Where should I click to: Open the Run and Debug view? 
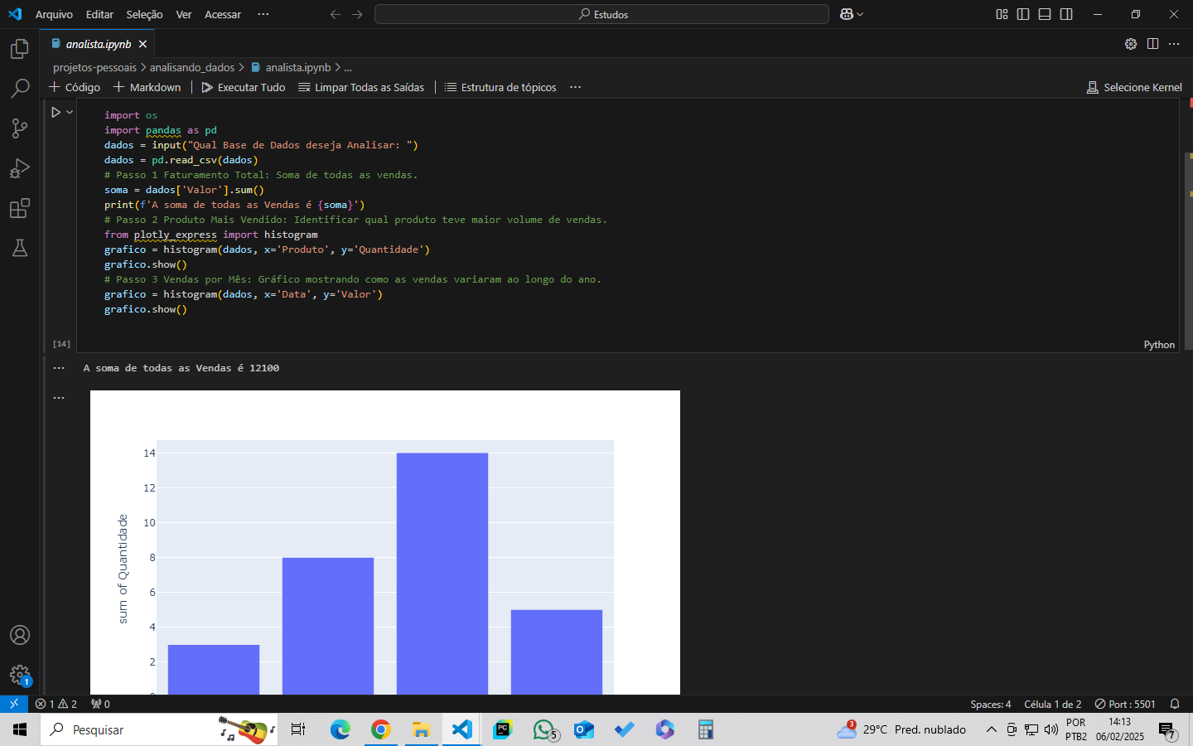pos(20,168)
